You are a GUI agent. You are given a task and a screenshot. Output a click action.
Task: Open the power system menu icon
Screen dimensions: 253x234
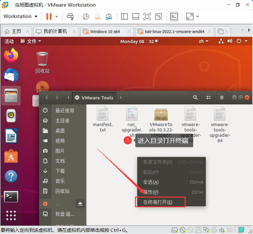coord(239,41)
